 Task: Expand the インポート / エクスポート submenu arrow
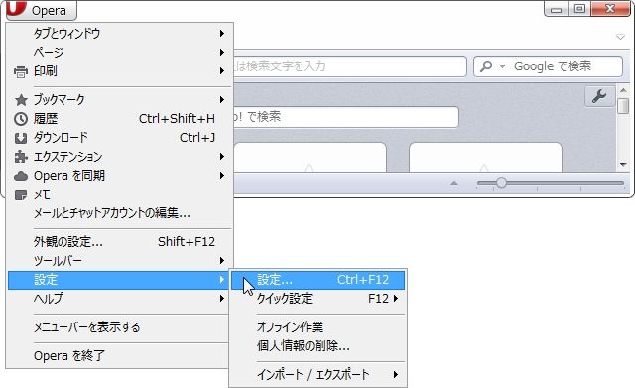pyautogui.click(x=396, y=375)
